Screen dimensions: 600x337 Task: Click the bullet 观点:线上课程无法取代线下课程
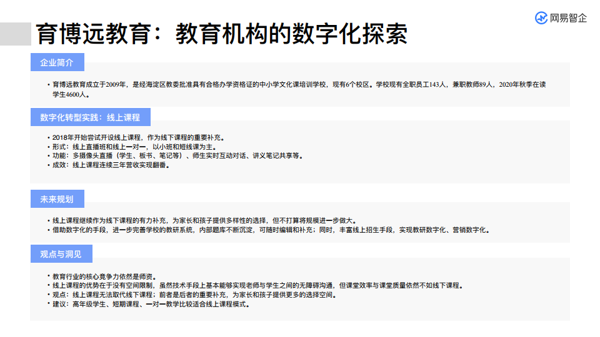pos(194,295)
